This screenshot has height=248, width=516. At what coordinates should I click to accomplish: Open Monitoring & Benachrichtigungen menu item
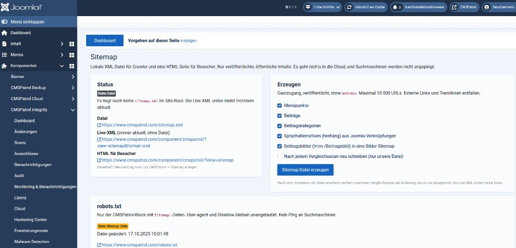(45, 187)
